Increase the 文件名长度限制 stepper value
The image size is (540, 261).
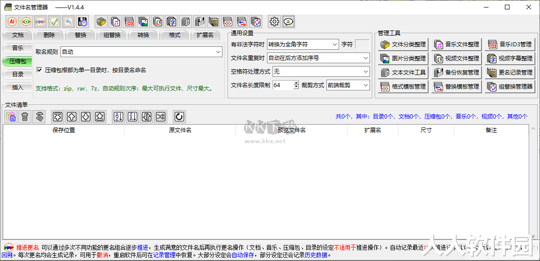(296, 83)
